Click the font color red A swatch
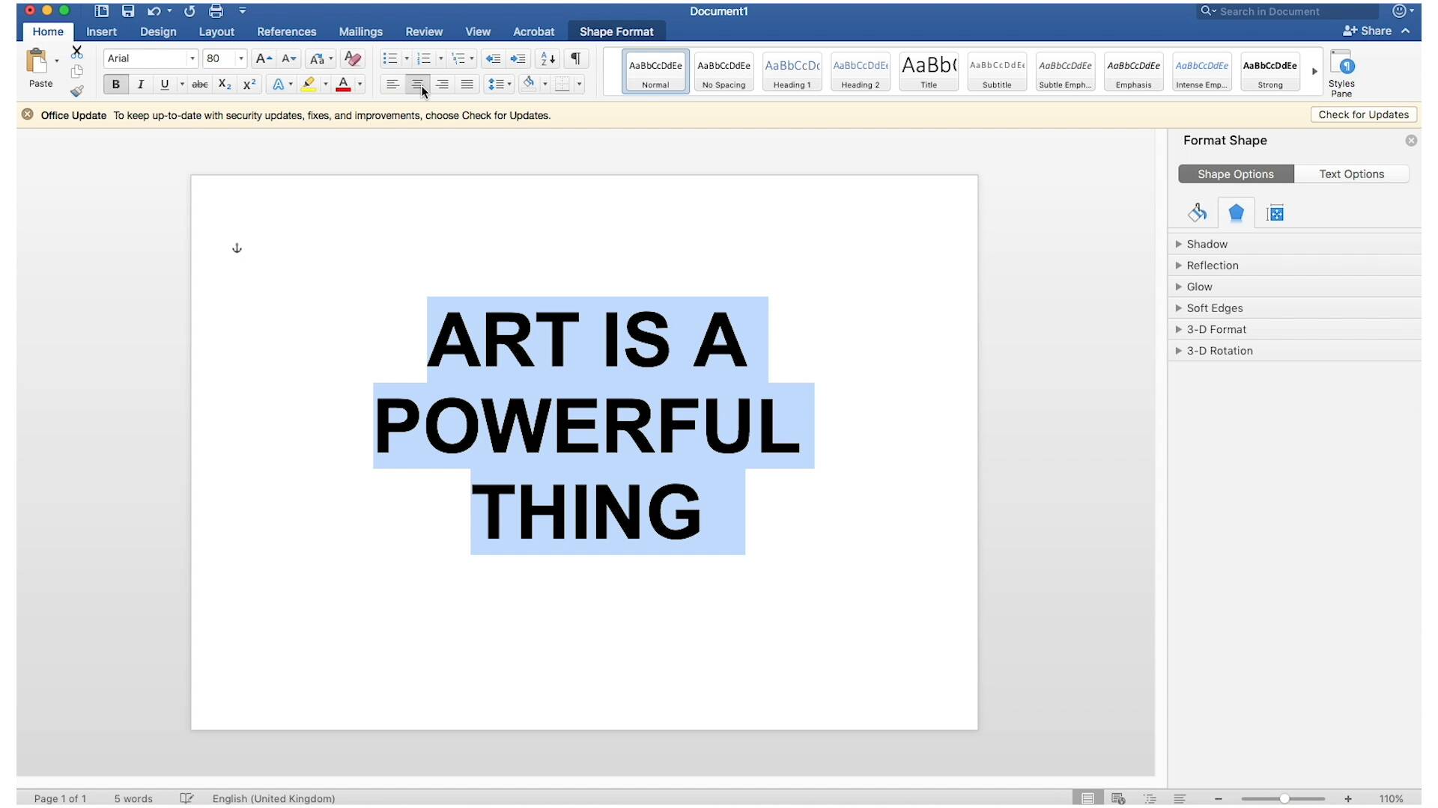Screen dimensions: 1438x808 click(x=343, y=85)
